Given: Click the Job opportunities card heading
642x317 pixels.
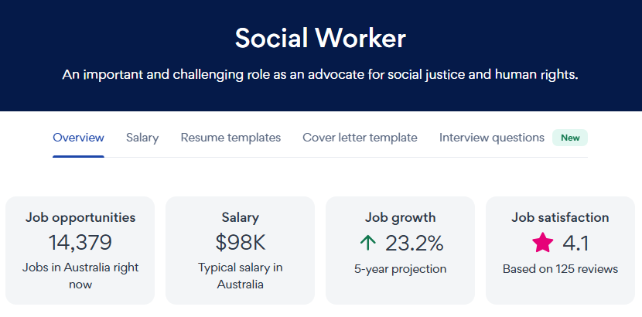Looking at the screenshot, I should pyautogui.click(x=80, y=217).
